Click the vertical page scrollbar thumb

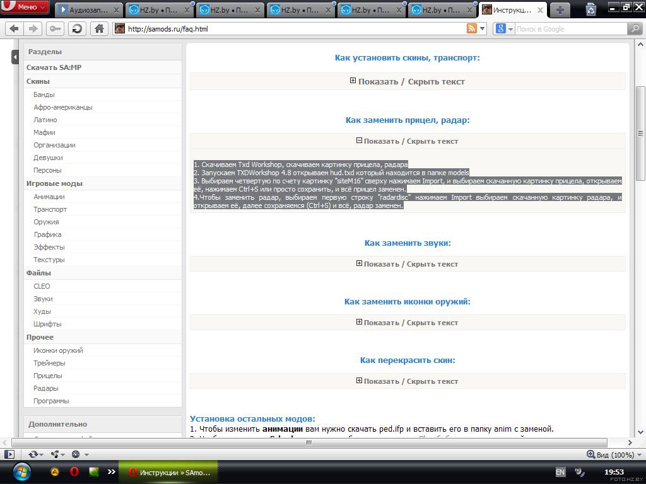tap(640, 134)
